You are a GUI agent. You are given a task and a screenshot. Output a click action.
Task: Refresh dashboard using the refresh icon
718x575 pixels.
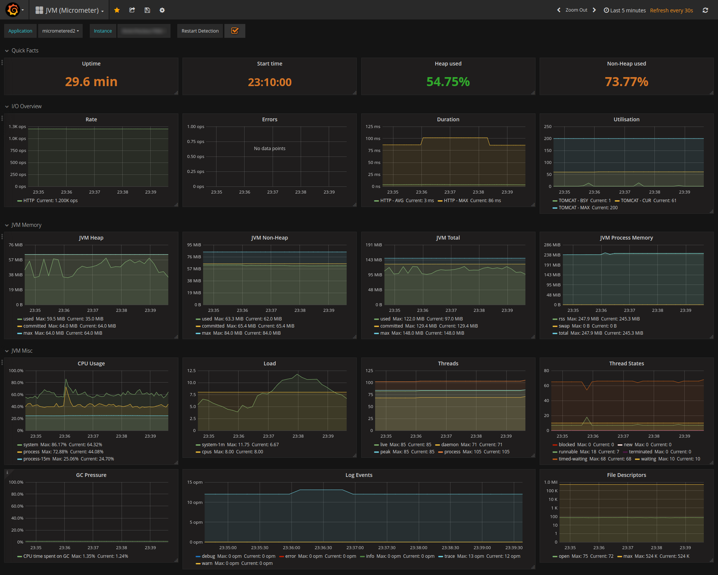click(705, 10)
